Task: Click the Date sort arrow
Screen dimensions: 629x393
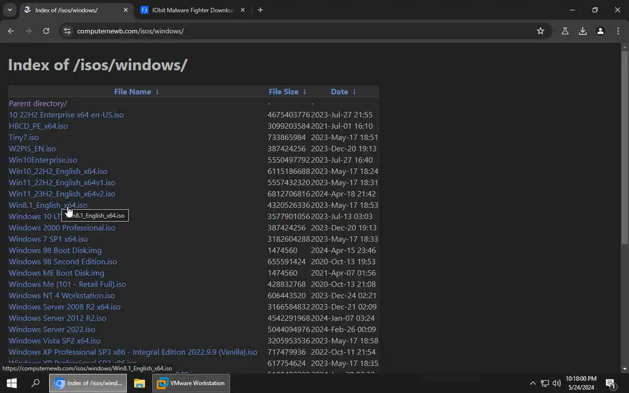Action: pos(354,91)
